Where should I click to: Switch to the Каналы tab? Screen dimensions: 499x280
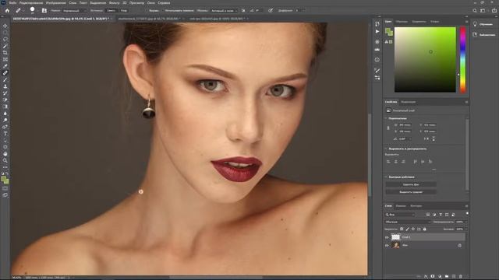(x=401, y=206)
